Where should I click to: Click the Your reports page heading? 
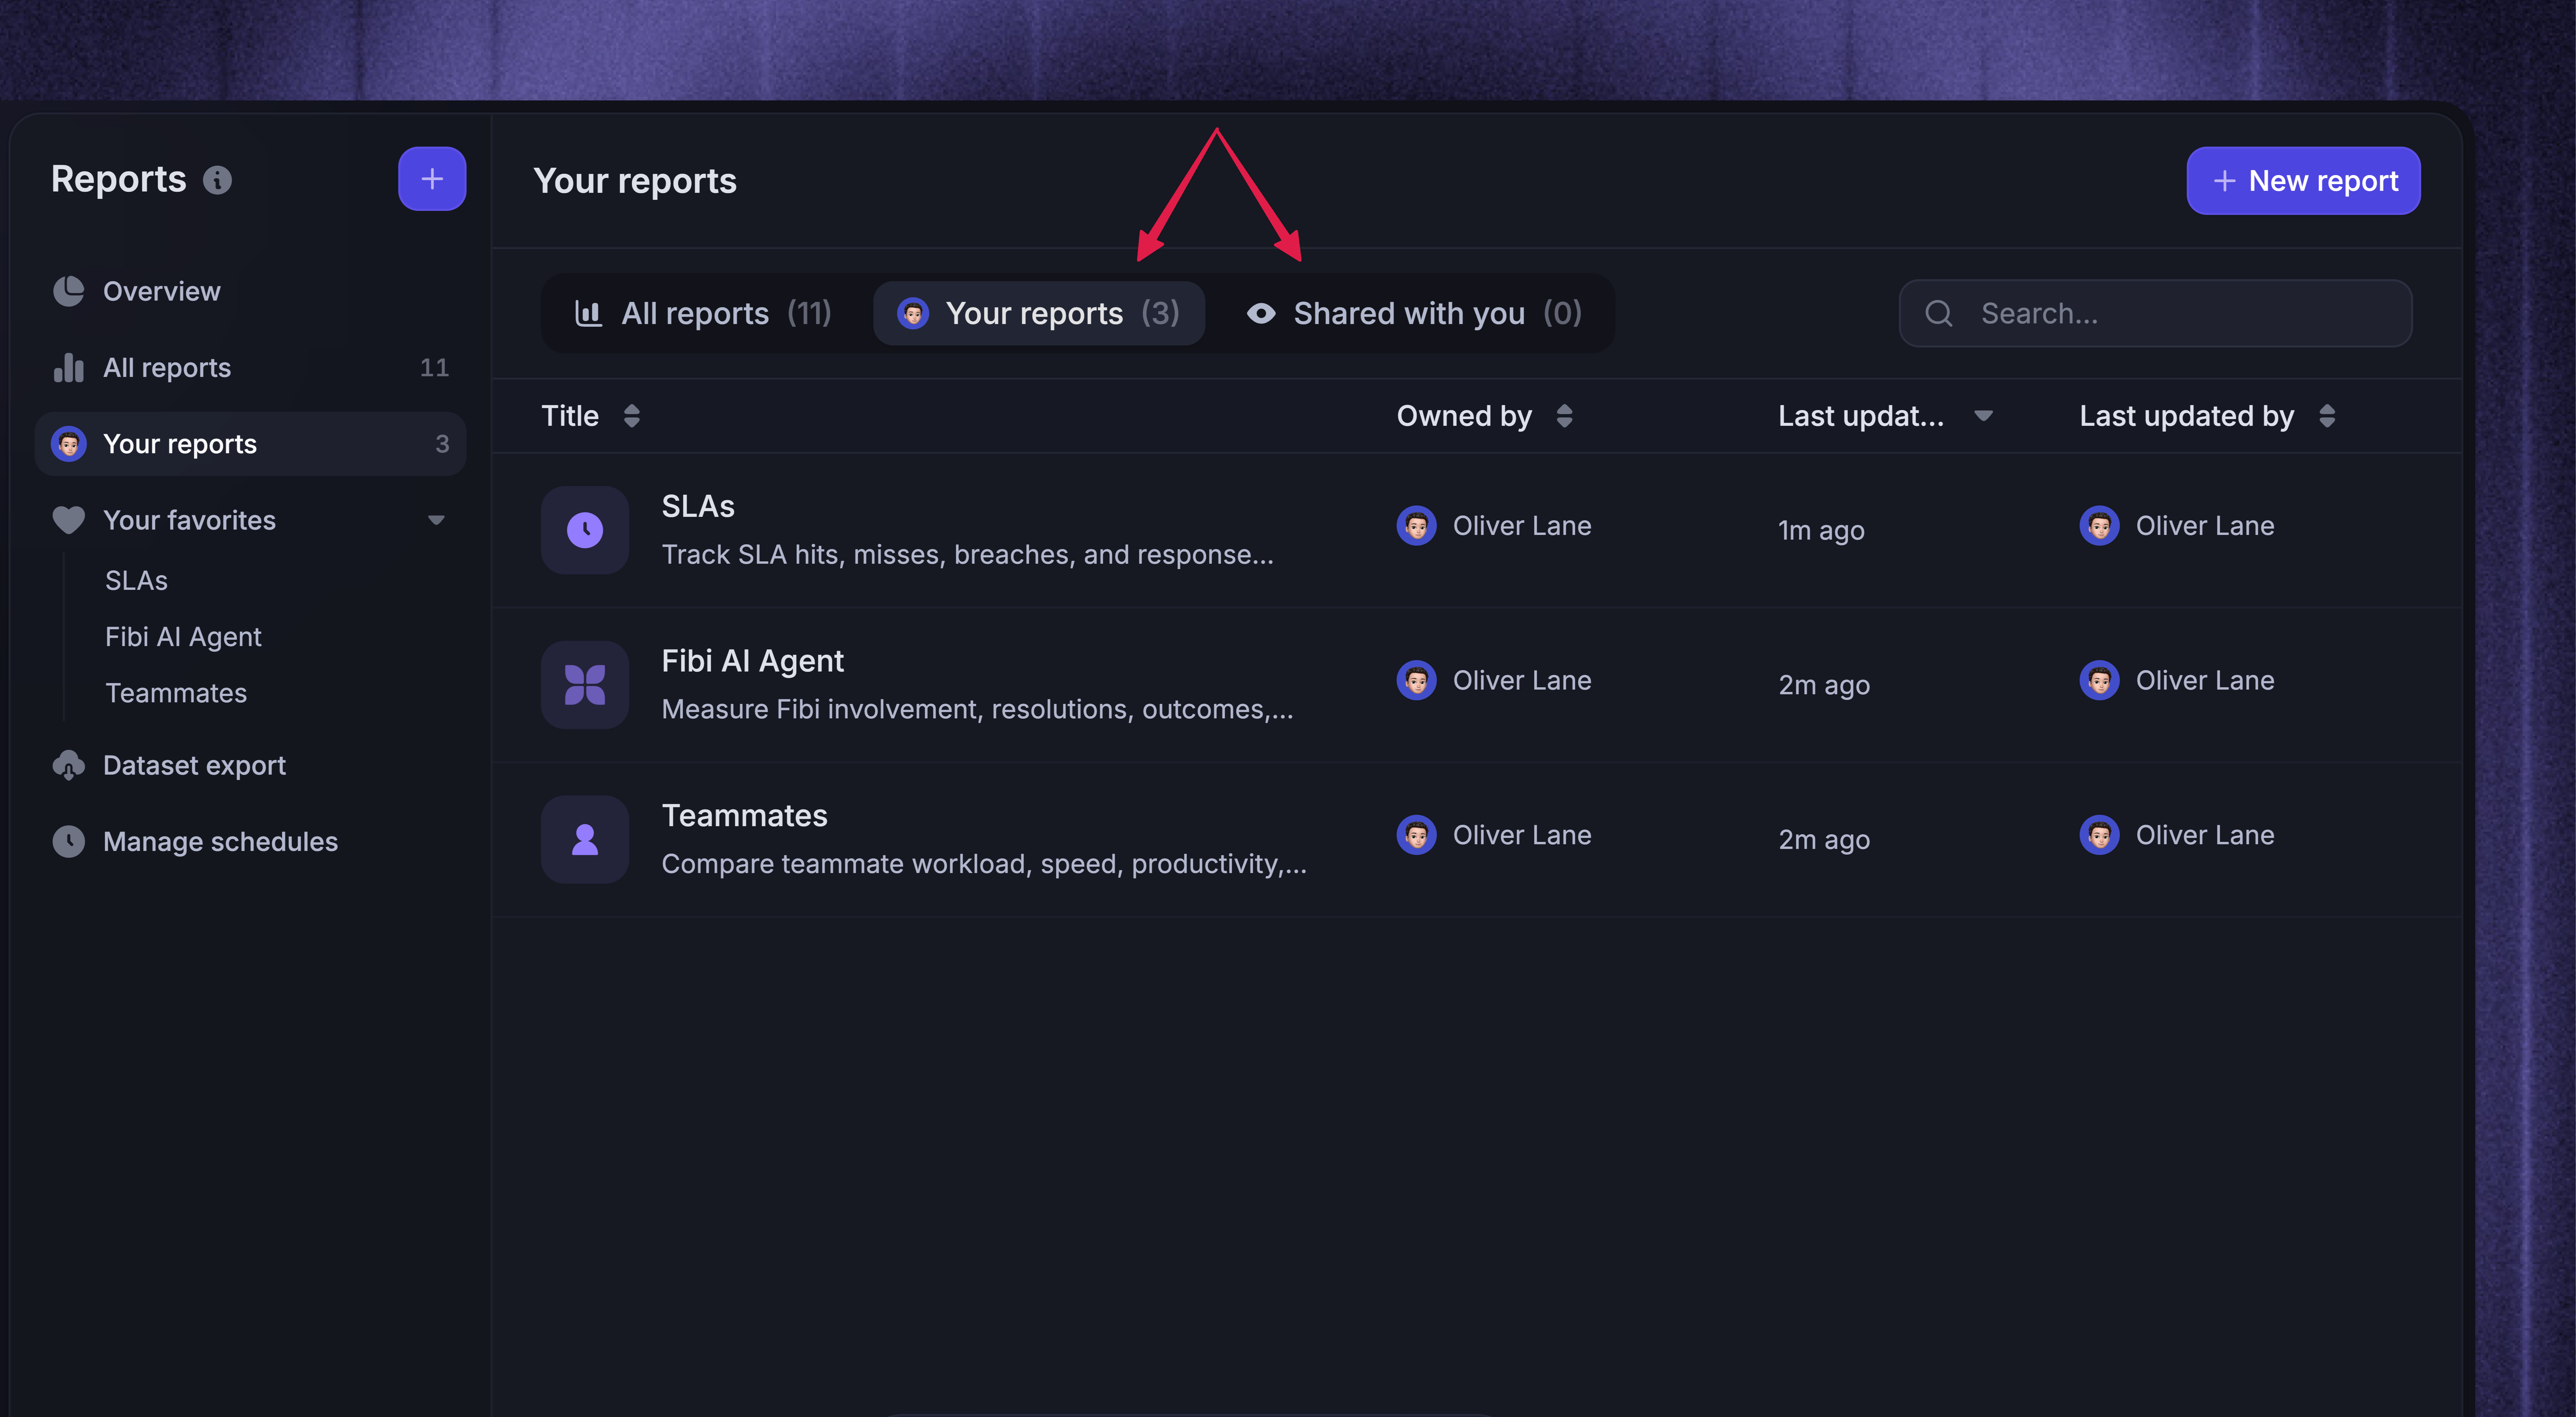point(635,181)
